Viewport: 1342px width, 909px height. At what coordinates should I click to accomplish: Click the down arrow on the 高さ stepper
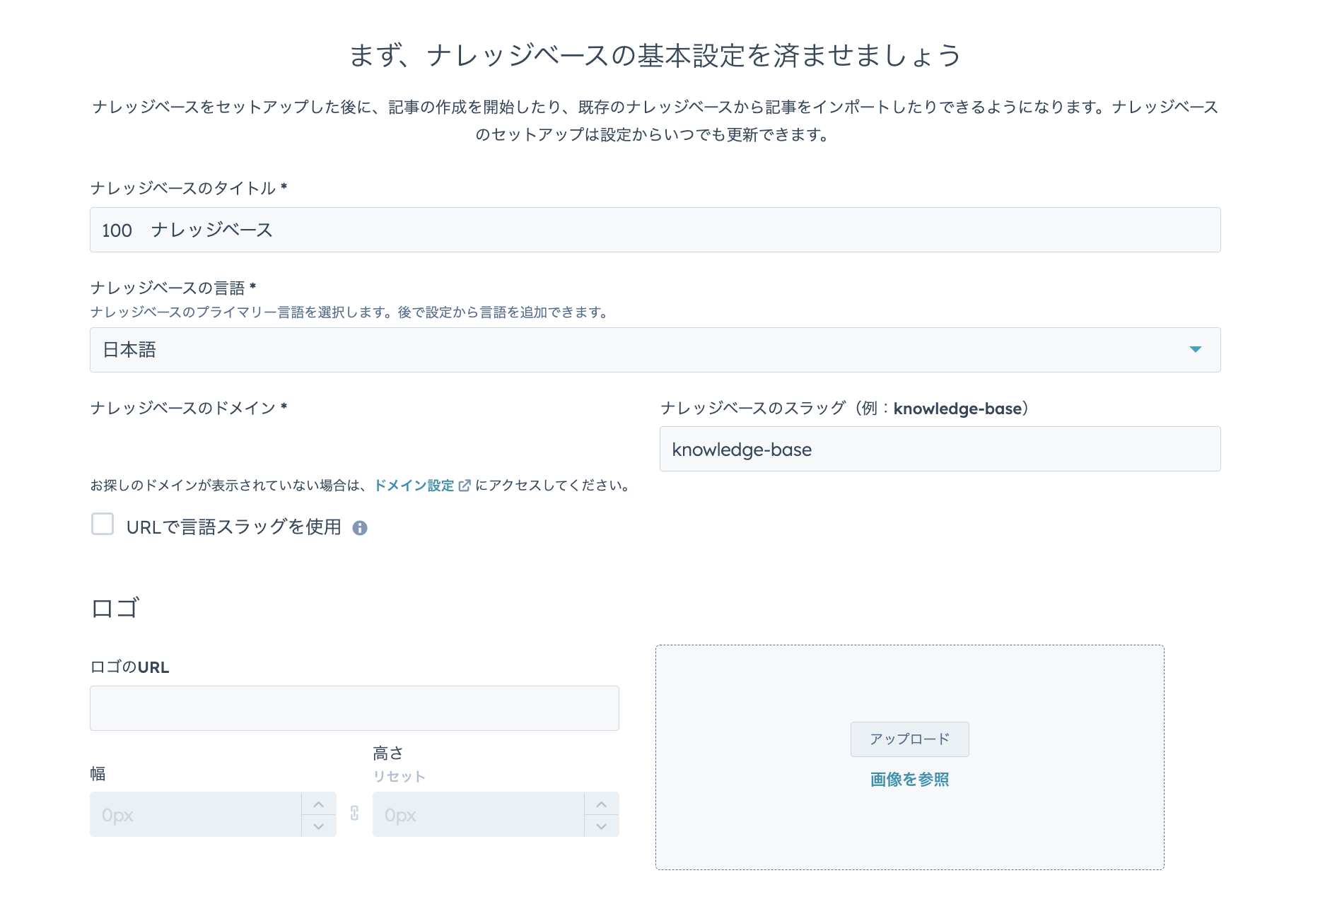[601, 826]
